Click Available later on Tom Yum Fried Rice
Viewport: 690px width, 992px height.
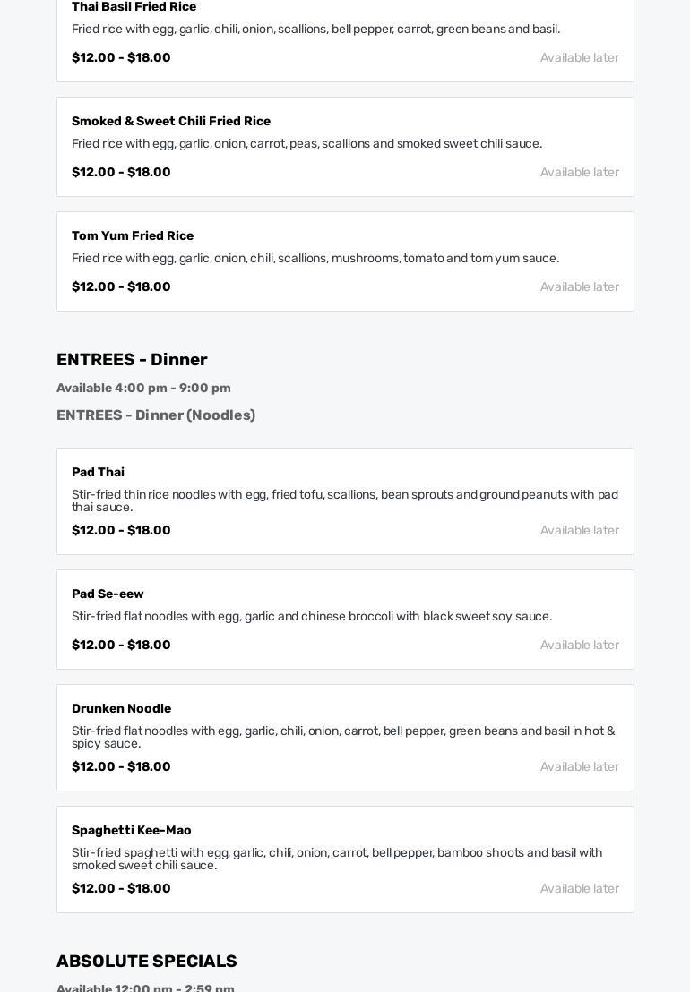point(579,286)
